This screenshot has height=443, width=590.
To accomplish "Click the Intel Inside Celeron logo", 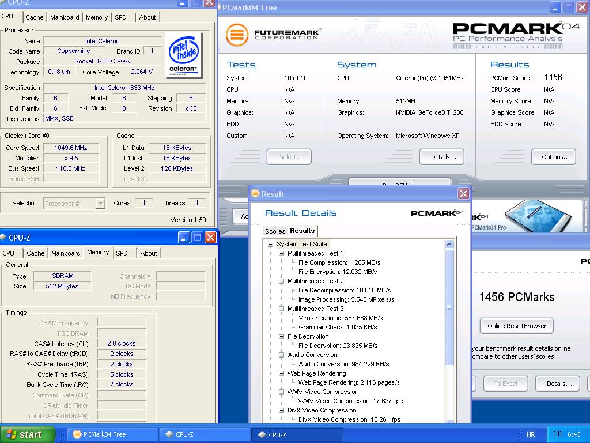I will [184, 55].
